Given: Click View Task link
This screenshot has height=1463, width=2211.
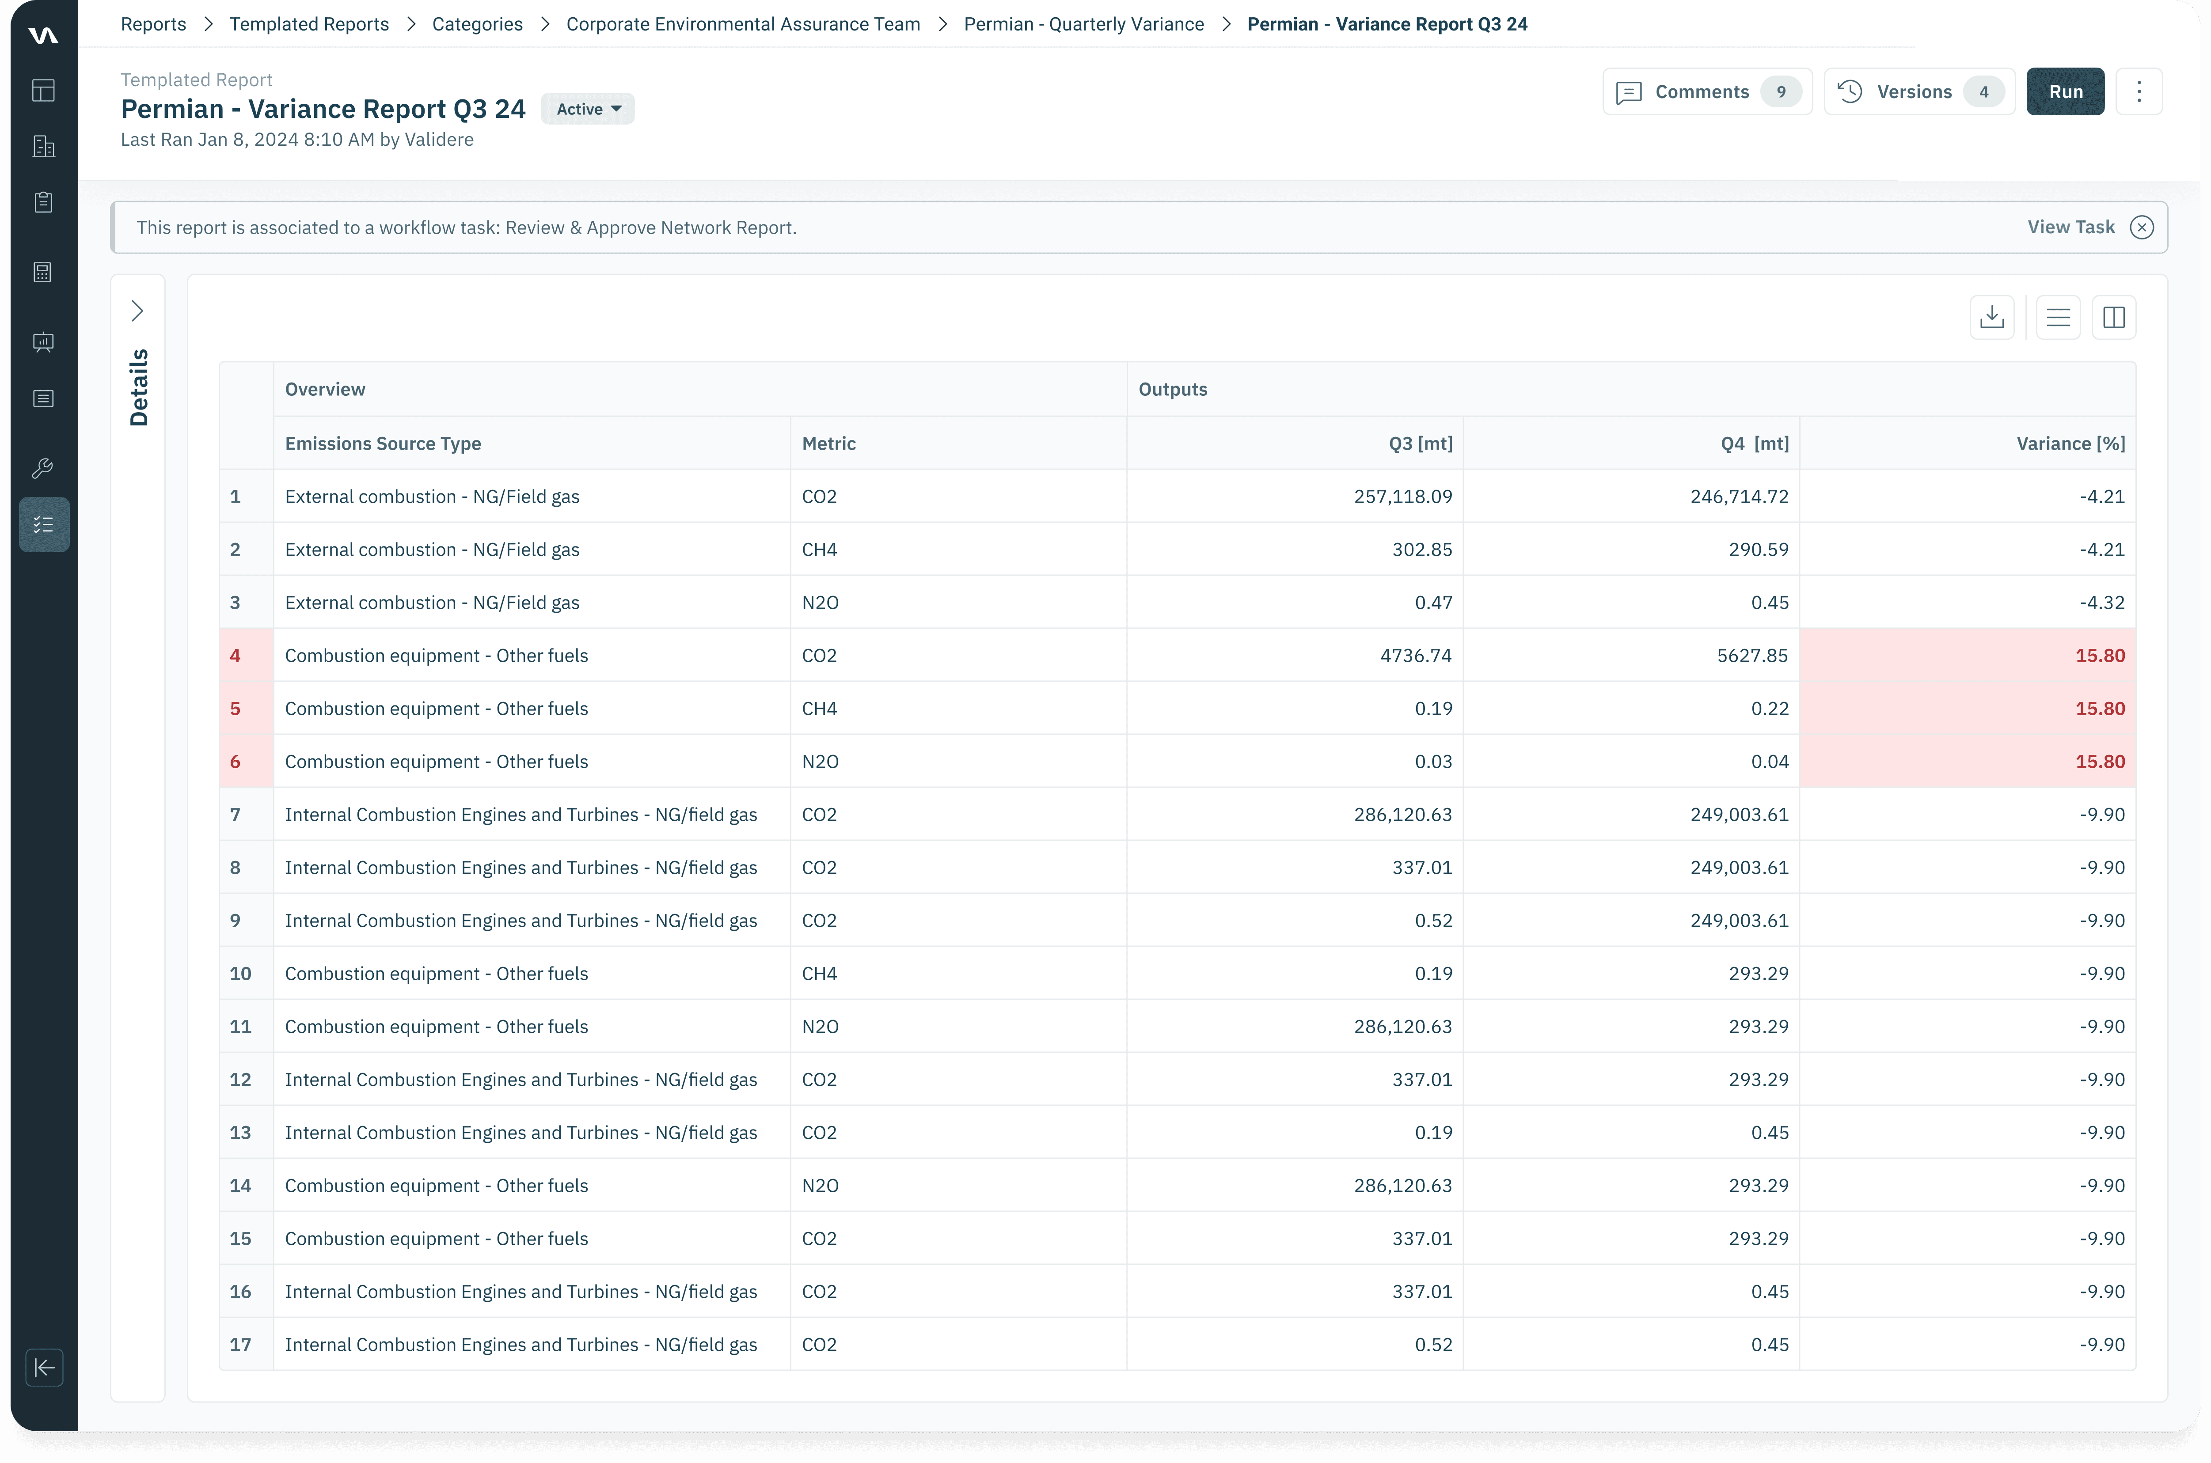Looking at the screenshot, I should pyautogui.click(x=2070, y=227).
